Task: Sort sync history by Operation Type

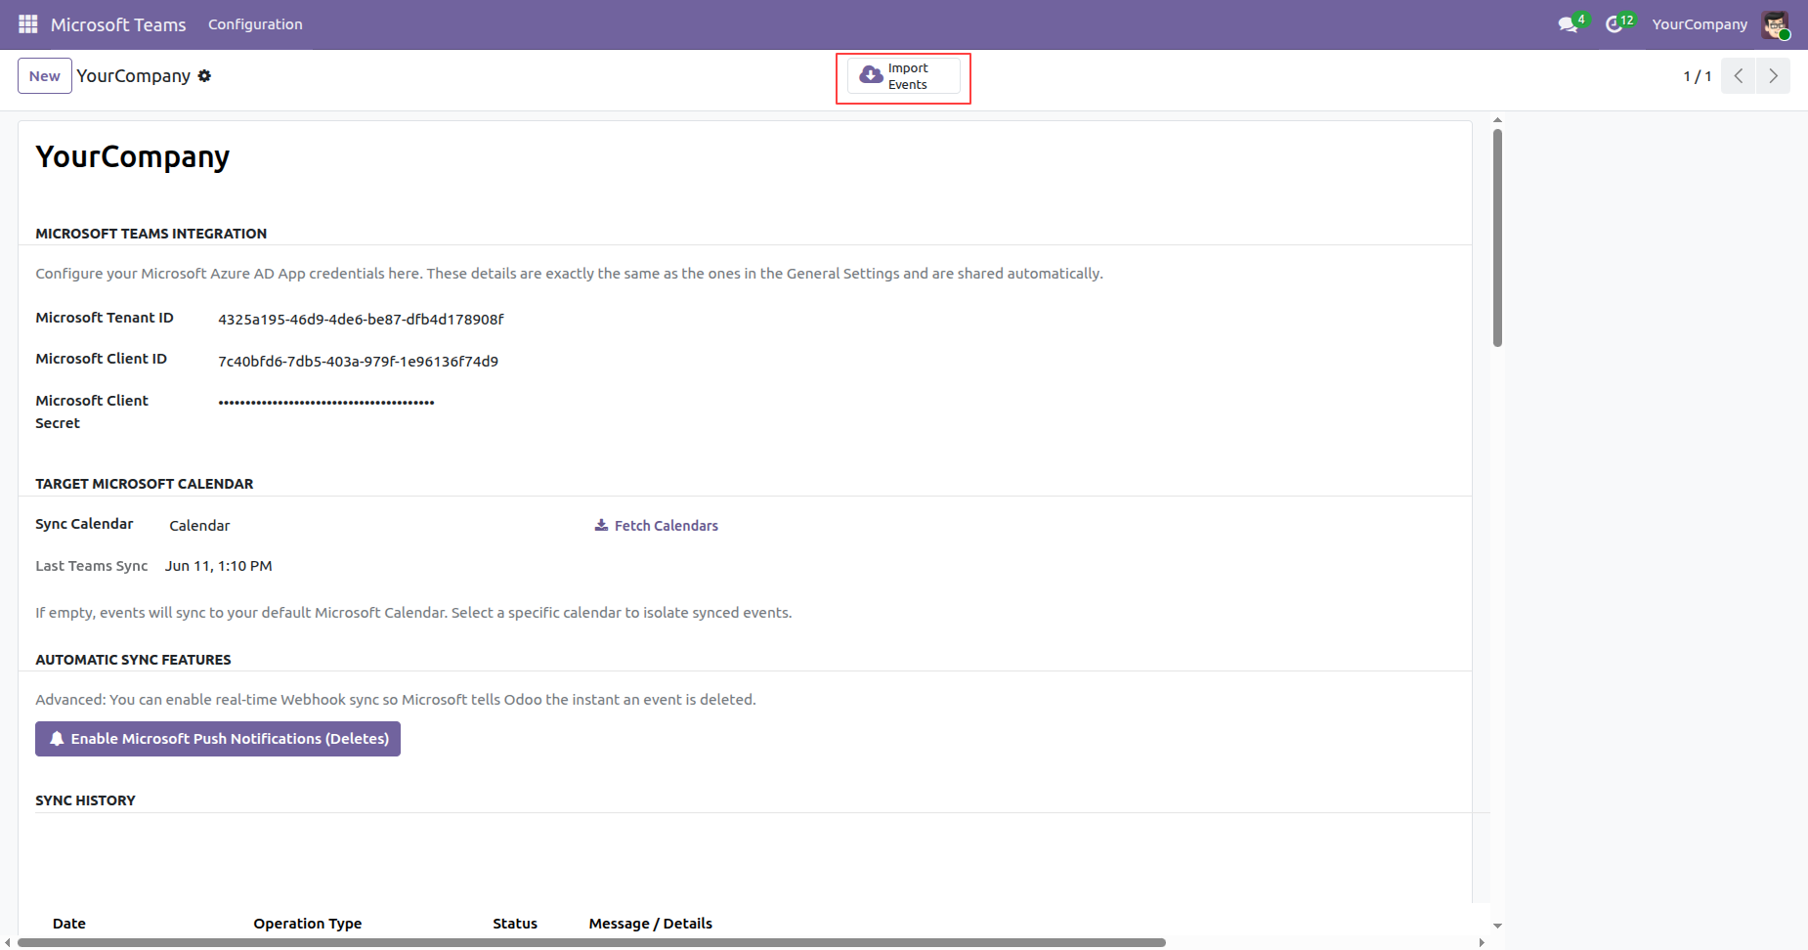Action: pos(308,924)
